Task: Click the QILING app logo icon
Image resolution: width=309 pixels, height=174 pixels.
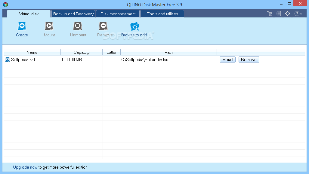Action: pos(5,4)
